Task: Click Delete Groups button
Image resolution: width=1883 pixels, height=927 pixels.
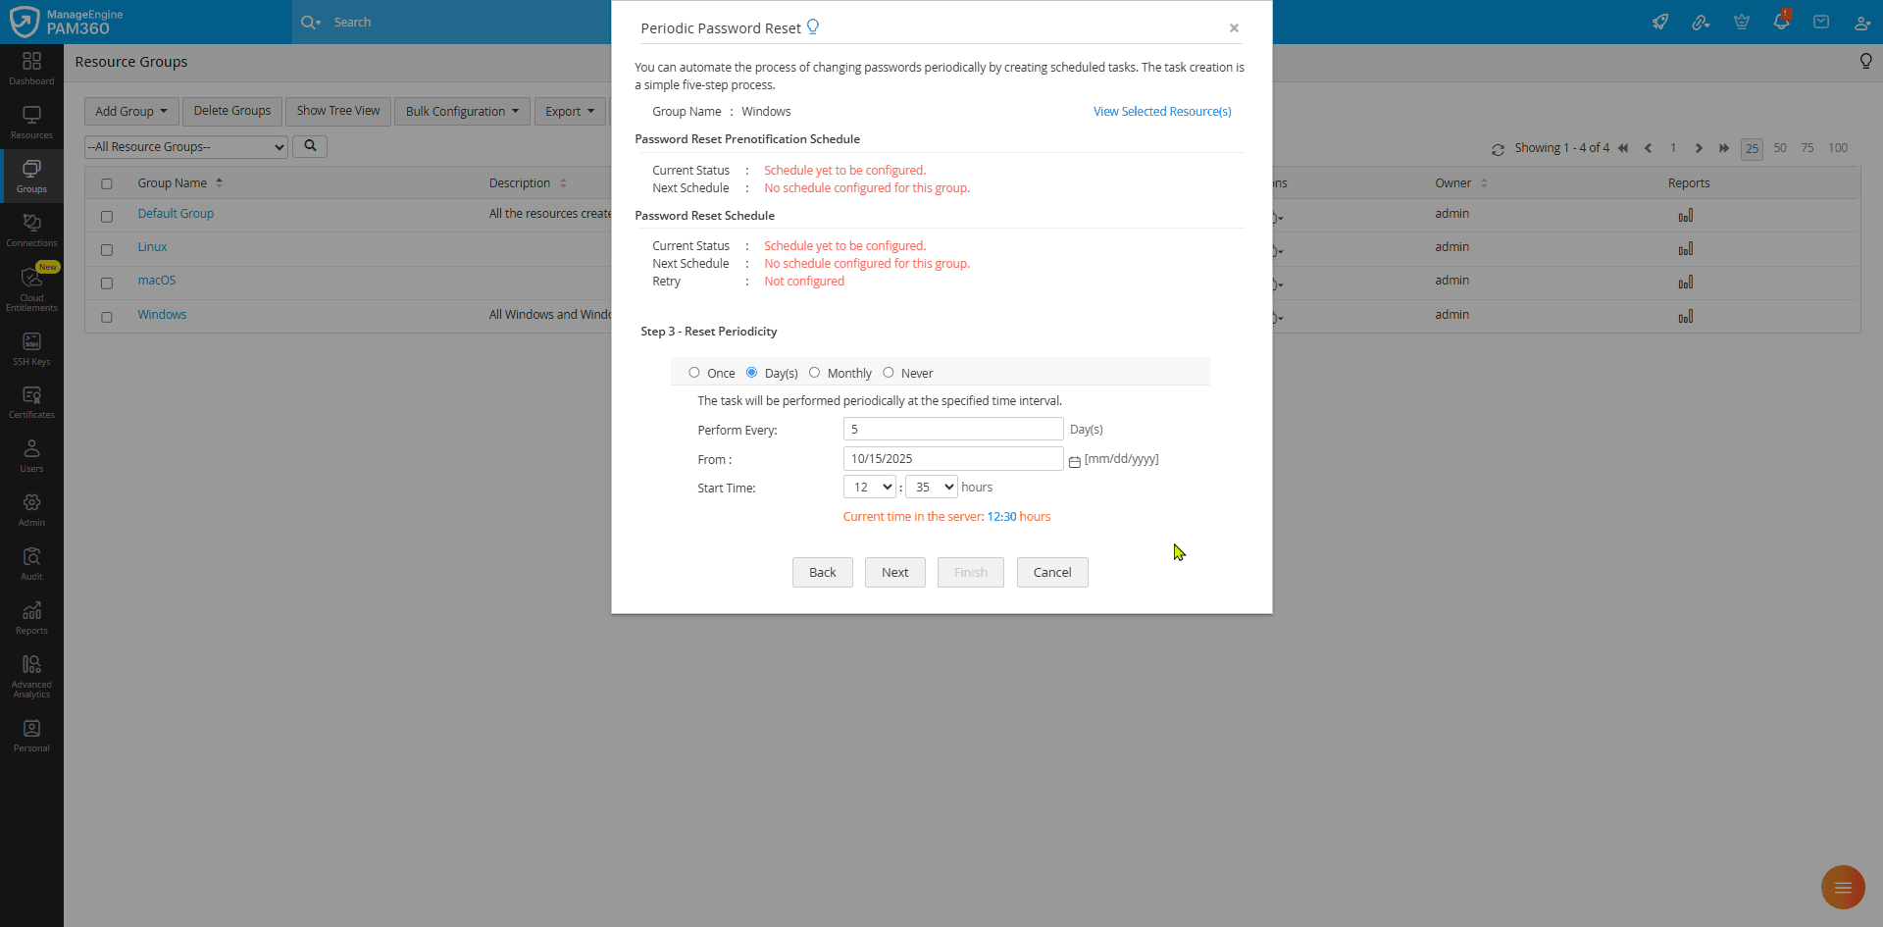Action: [x=232, y=111]
